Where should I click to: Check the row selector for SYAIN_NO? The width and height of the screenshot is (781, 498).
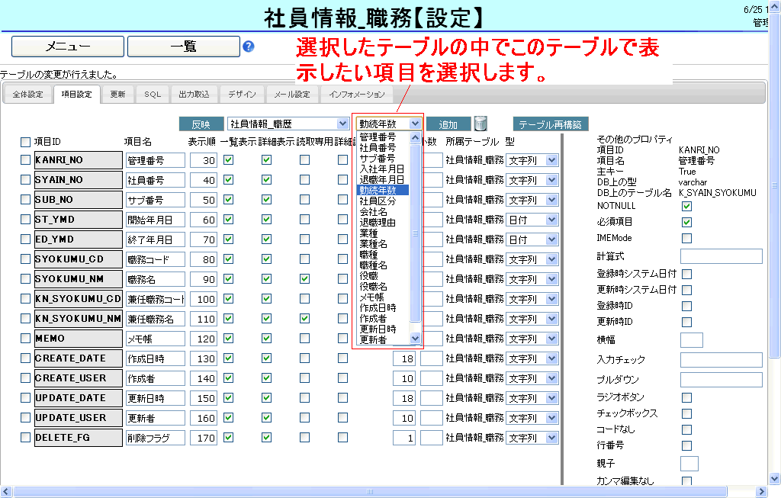pos(25,180)
